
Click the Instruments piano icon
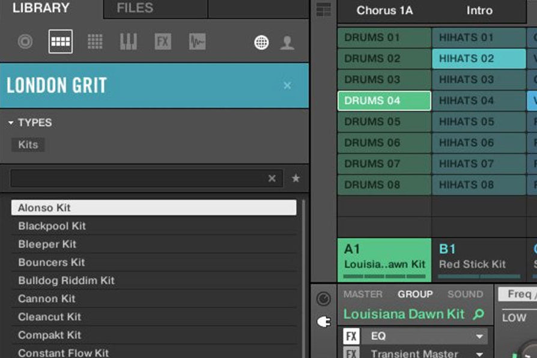128,41
